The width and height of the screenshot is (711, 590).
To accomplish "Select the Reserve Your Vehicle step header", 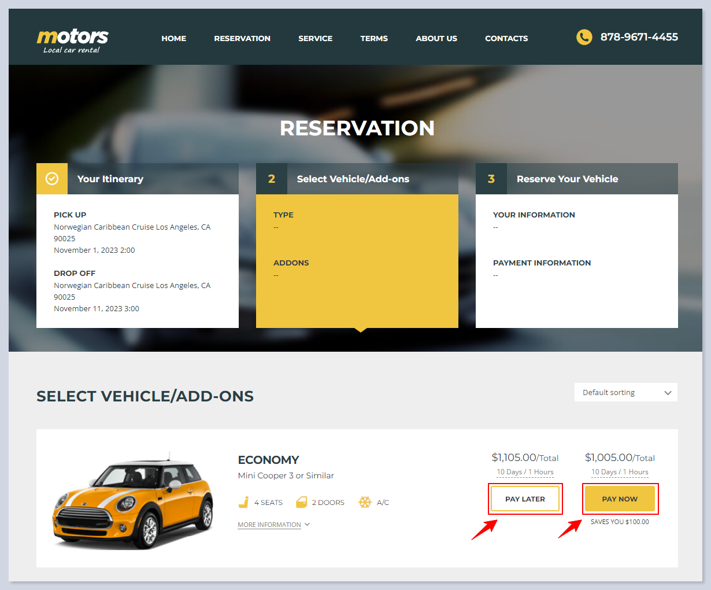I will (567, 179).
